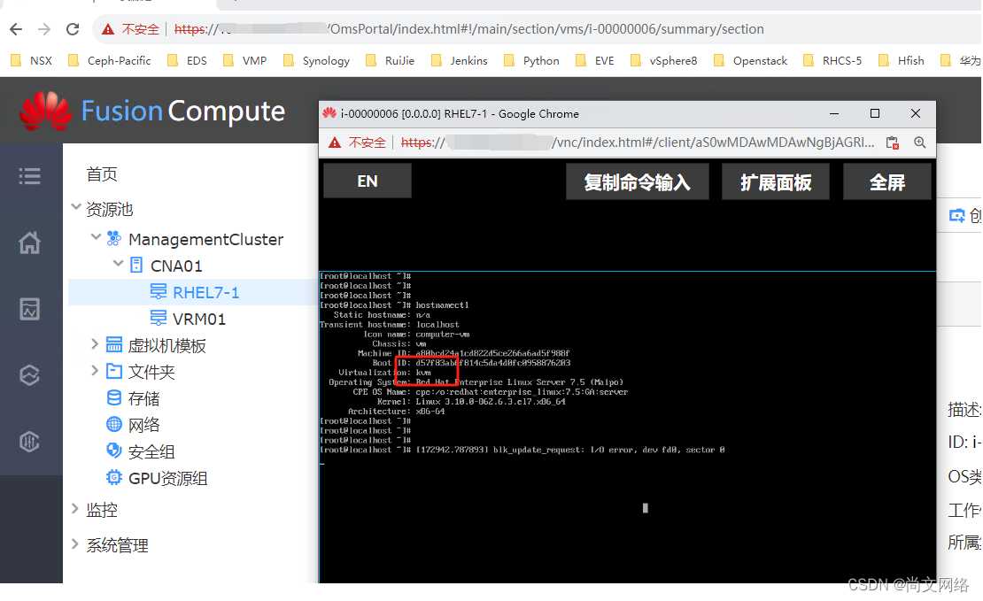Click the VRM01 VM icon
This screenshot has height=601, width=983.
[x=159, y=318]
